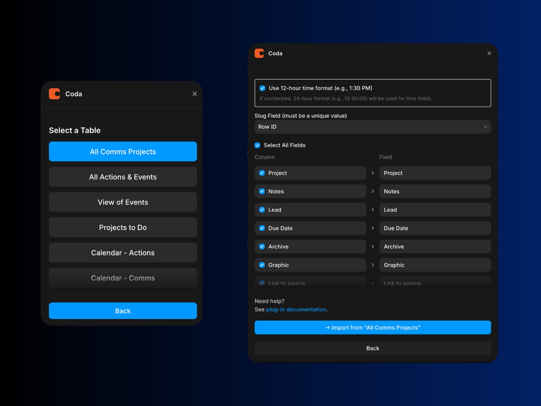Click Import from "All Comms Projects"
The image size is (541, 406).
tap(373, 327)
